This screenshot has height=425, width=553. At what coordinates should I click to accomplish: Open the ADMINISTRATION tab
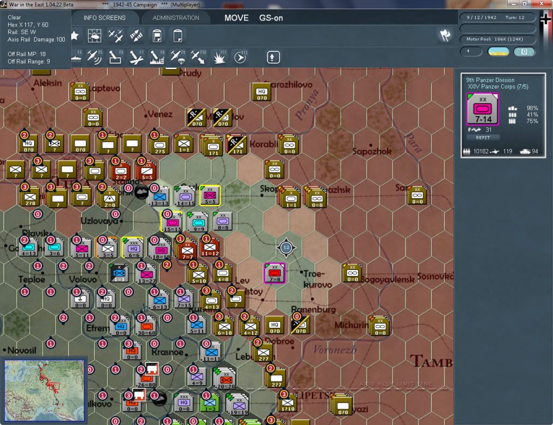(176, 18)
